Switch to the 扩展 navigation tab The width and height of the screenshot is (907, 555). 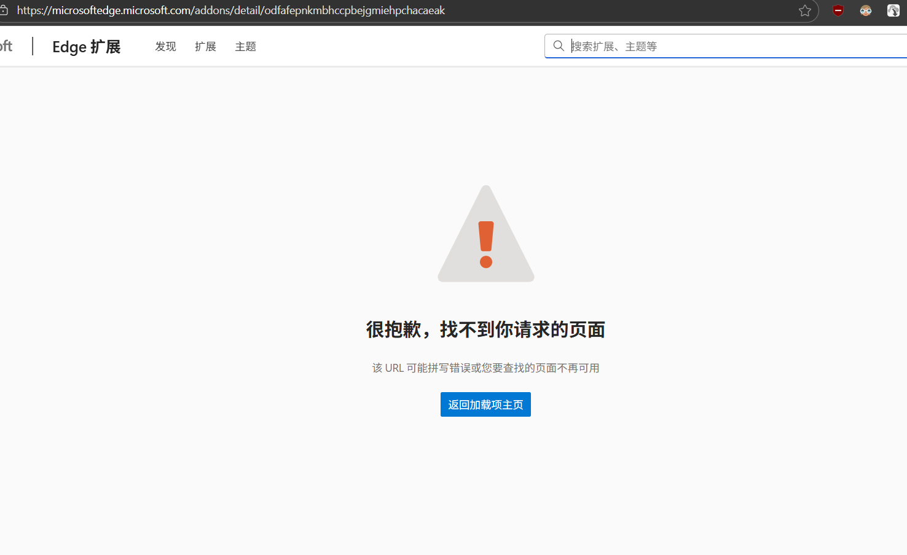(x=205, y=47)
